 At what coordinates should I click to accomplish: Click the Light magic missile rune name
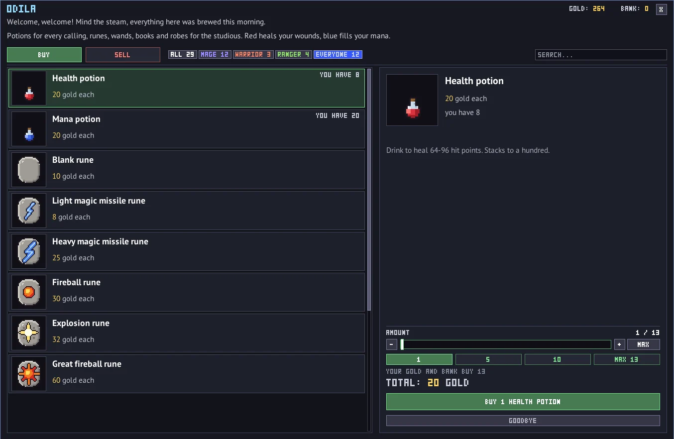pos(99,201)
